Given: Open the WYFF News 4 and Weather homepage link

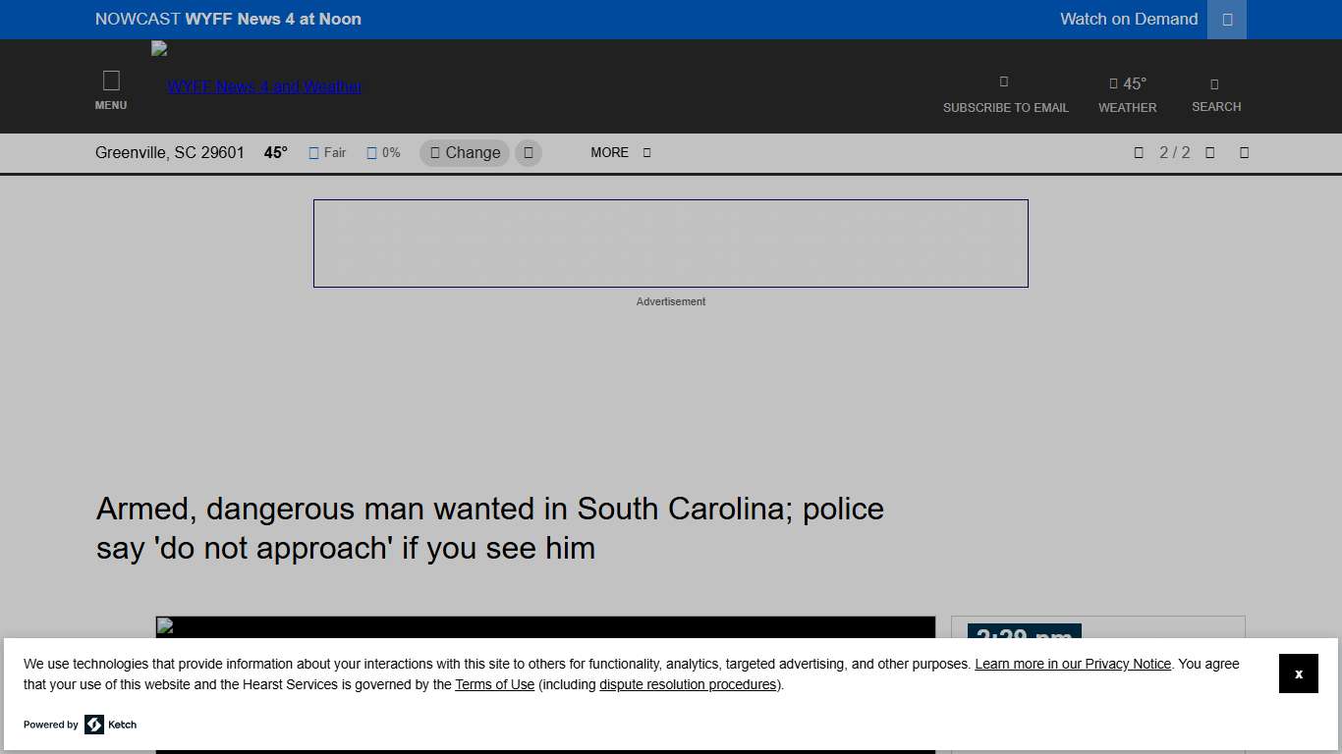Looking at the screenshot, I should click(265, 86).
